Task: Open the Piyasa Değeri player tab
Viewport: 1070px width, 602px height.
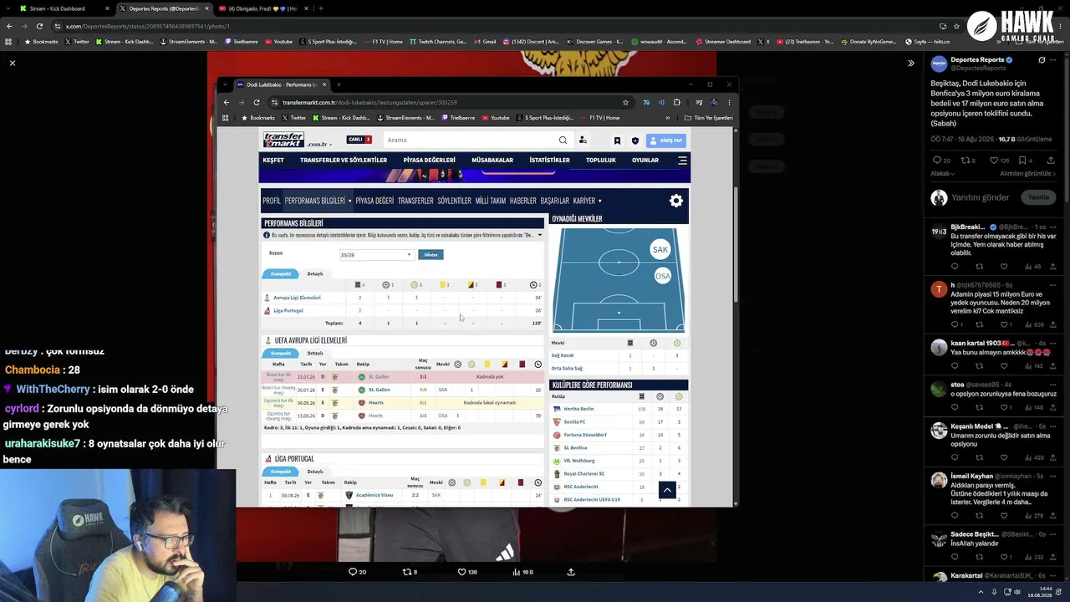Action: tap(374, 201)
